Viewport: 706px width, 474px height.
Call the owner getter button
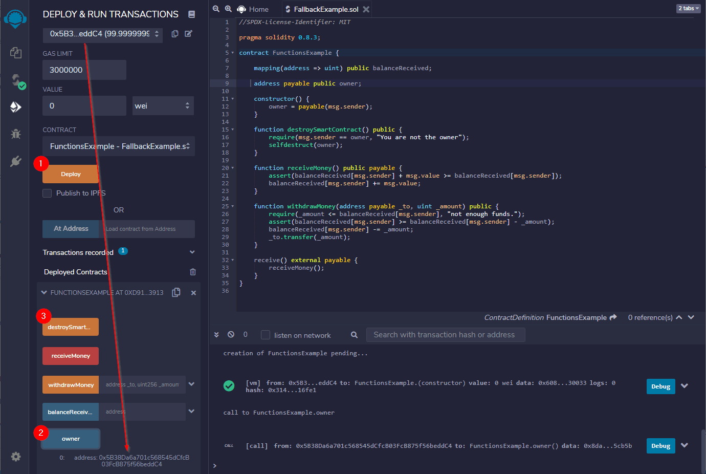point(71,439)
